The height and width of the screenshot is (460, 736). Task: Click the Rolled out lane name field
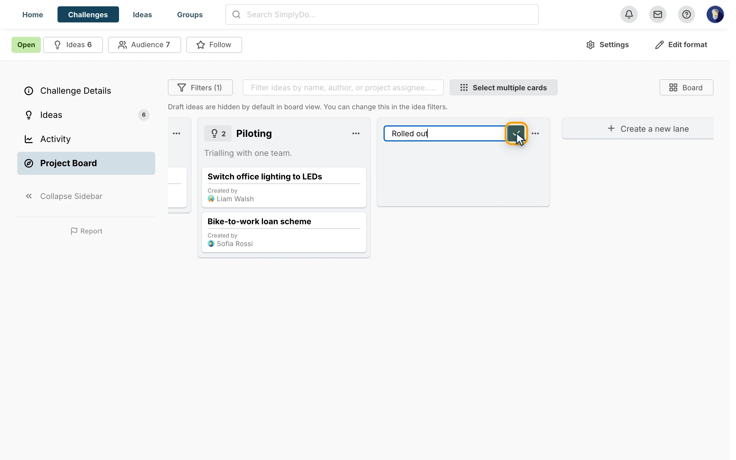point(445,133)
